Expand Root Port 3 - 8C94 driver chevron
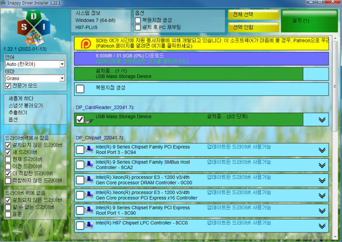Screen dimensions: 342x242 click(322, 150)
